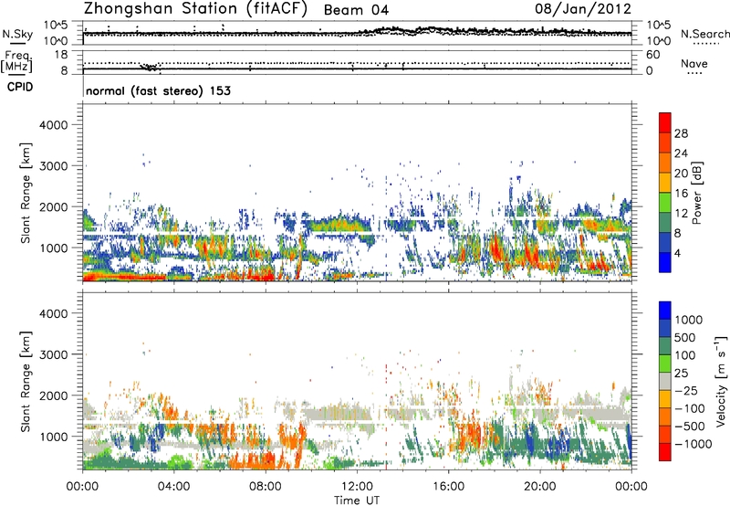This screenshot has width=730, height=506.
Task: Click the "Beam 04" label
Action: click(x=356, y=10)
